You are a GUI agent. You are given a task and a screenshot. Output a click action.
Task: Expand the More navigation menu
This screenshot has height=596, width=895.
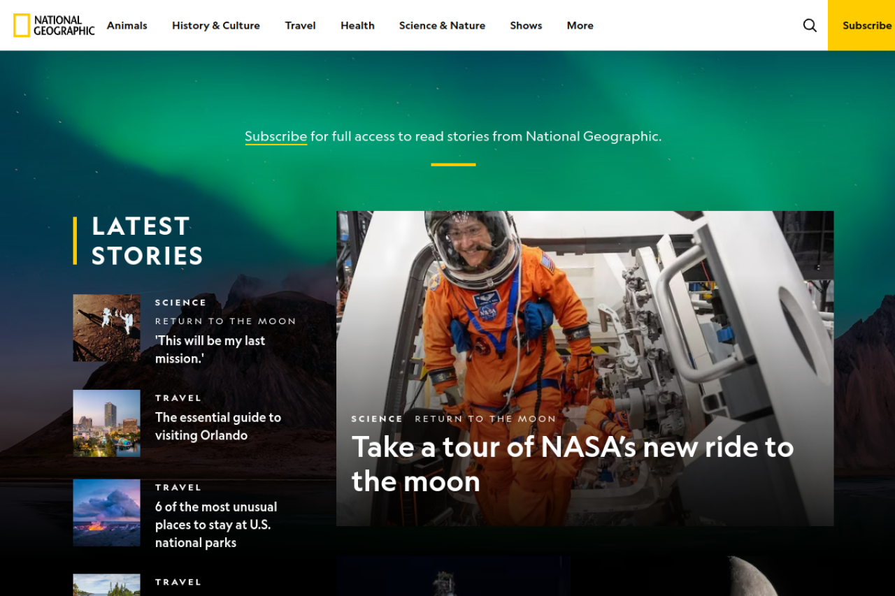[x=580, y=25]
